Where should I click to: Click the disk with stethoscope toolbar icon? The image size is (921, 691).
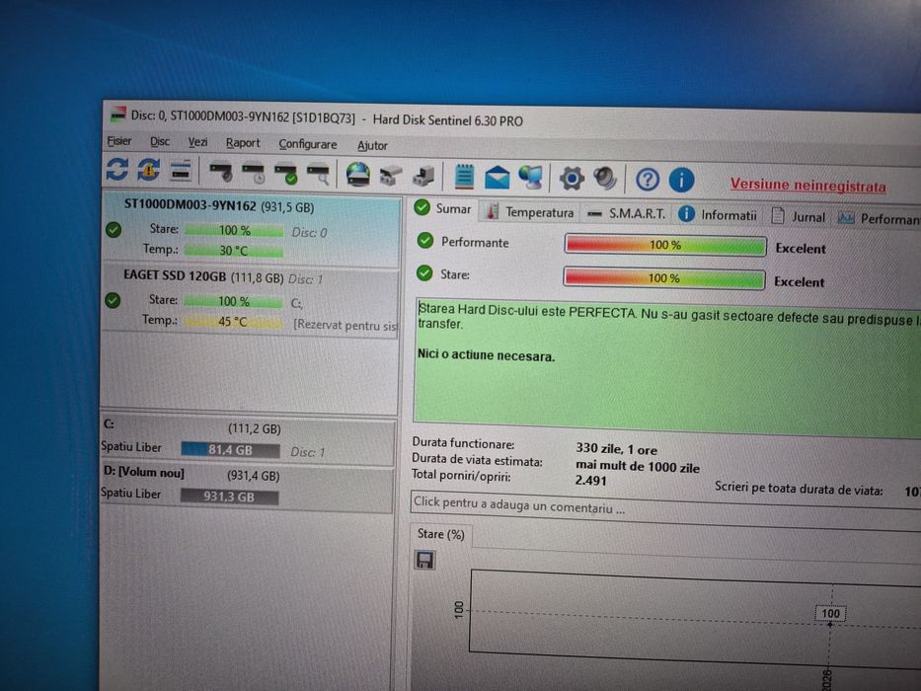[x=221, y=172]
